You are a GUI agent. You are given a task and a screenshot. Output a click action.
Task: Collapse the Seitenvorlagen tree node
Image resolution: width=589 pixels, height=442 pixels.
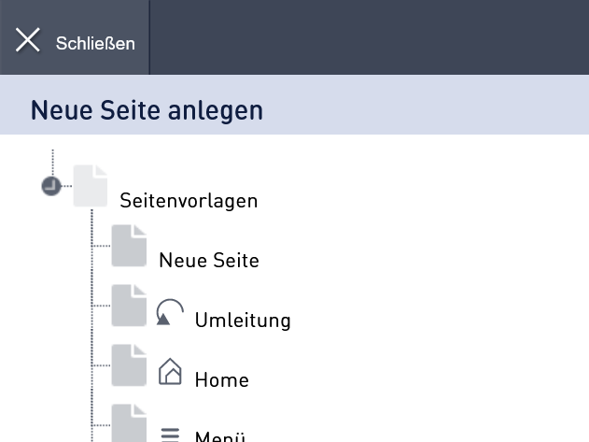tap(51, 186)
